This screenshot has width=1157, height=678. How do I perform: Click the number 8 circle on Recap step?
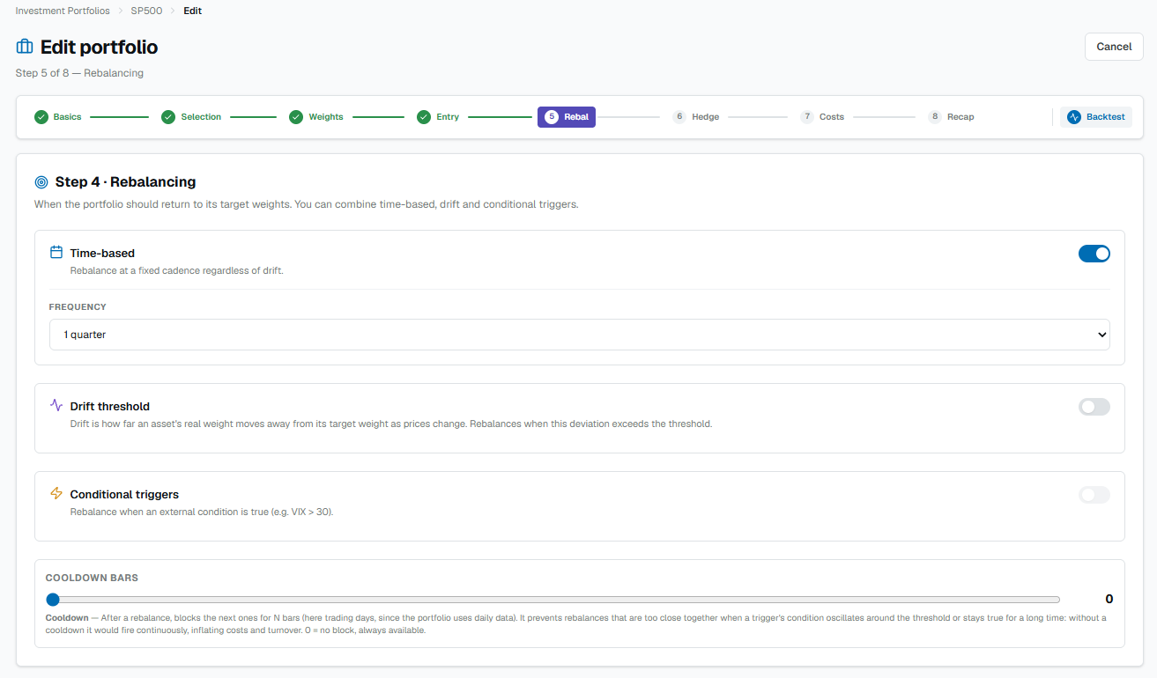click(935, 117)
